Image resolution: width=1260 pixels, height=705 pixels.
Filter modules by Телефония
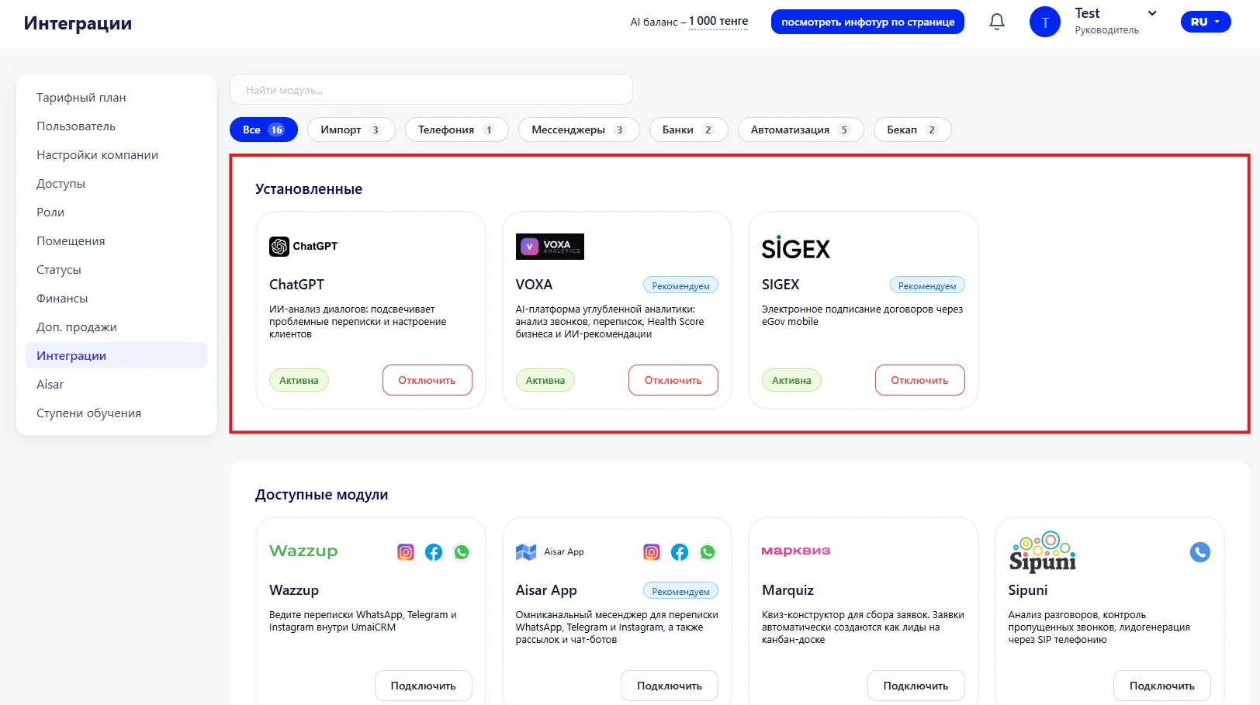pyautogui.click(x=456, y=130)
